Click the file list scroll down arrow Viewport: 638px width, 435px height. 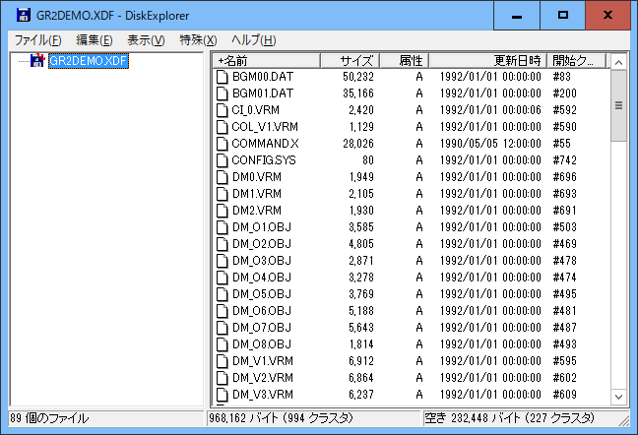click(x=619, y=397)
